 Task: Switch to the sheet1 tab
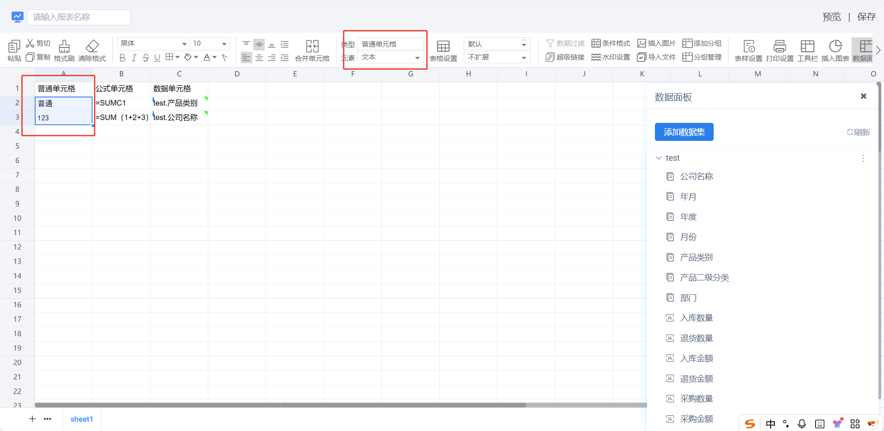81,419
